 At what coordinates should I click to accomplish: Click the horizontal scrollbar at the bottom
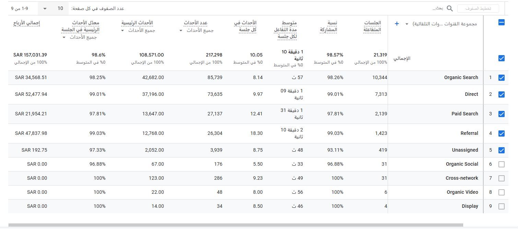[235, 225]
